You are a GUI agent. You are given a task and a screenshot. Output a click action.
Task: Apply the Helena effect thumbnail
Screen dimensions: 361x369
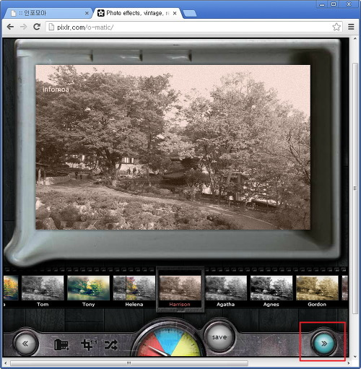coord(134,288)
